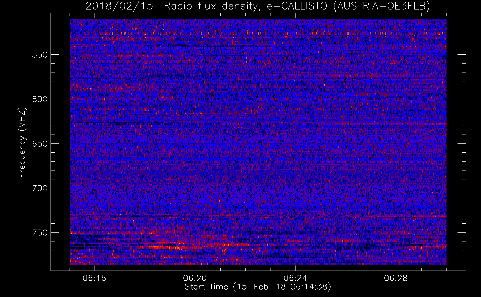Click the 550 frequency tick label

coord(40,55)
